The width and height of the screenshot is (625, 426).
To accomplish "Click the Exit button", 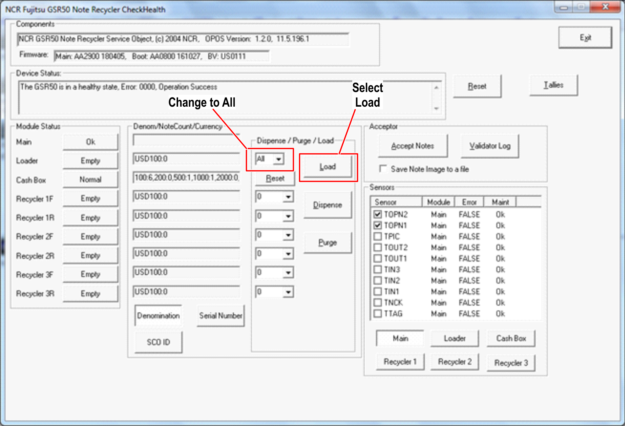I will [x=585, y=38].
